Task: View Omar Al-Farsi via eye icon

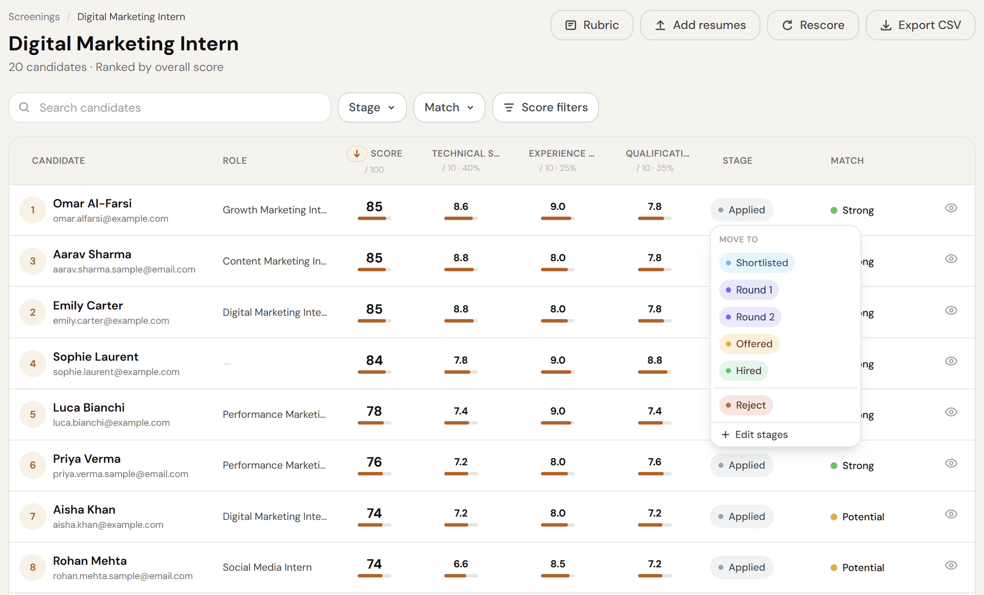Action: (951, 208)
